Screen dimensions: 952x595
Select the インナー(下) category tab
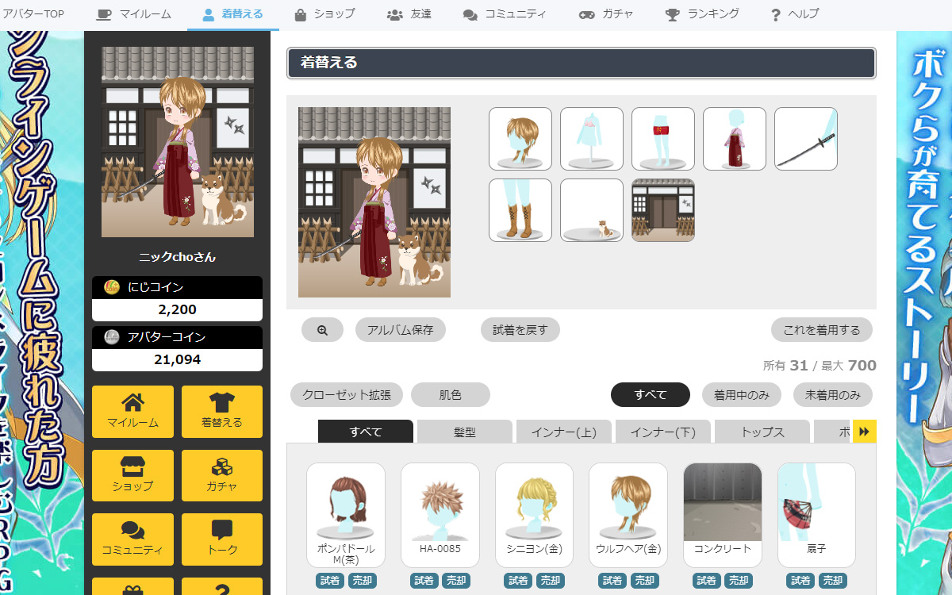(663, 432)
